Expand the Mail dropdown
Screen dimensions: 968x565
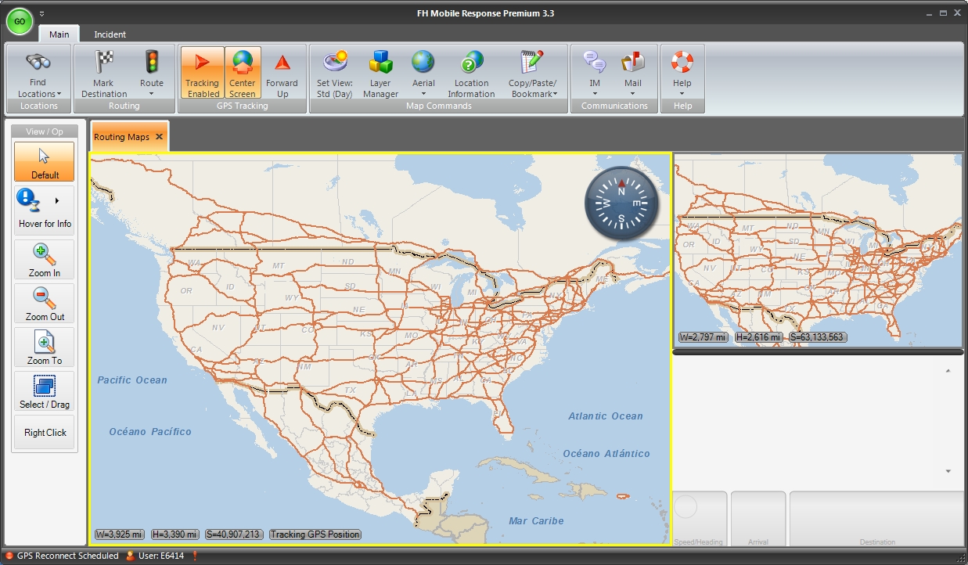tap(633, 74)
